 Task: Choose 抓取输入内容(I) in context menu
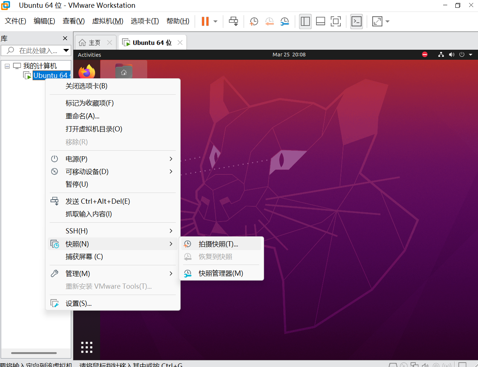coord(113,214)
